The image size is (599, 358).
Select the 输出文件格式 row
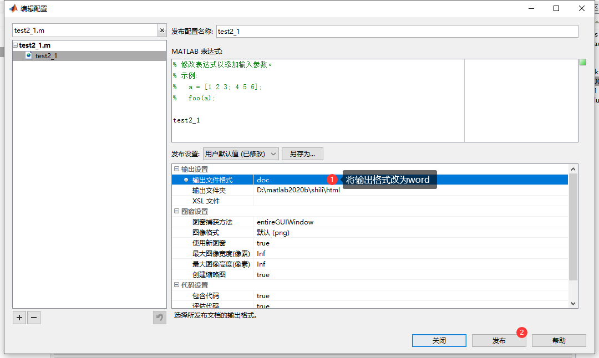pyautogui.click(x=370, y=180)
